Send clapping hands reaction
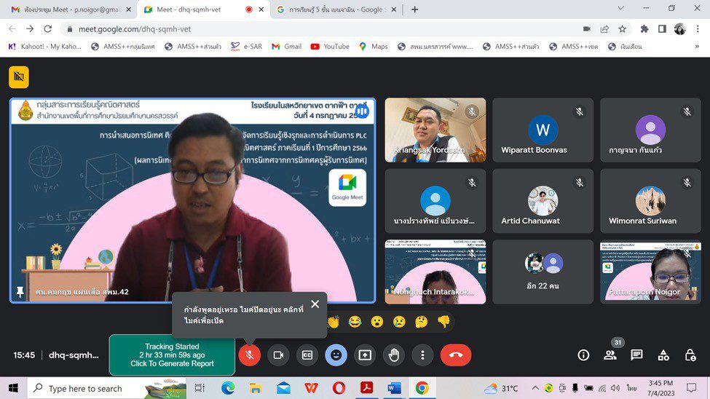 coord(334,322)
